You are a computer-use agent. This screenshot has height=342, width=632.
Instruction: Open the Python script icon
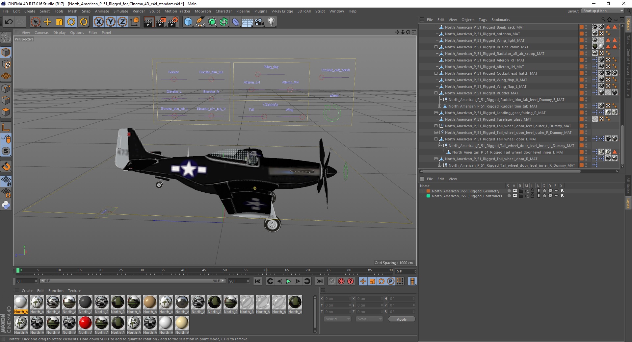(x=6, y=205)
